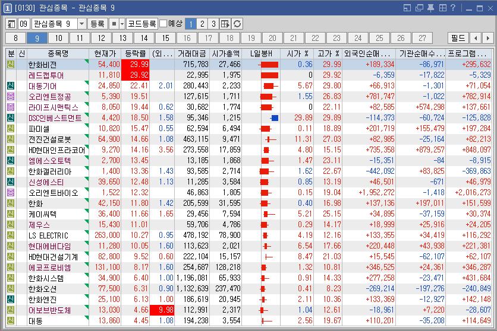This screenshot has height=331, width=497.
Task: Switch to watchlist tab 20
Action: point(273,38)
